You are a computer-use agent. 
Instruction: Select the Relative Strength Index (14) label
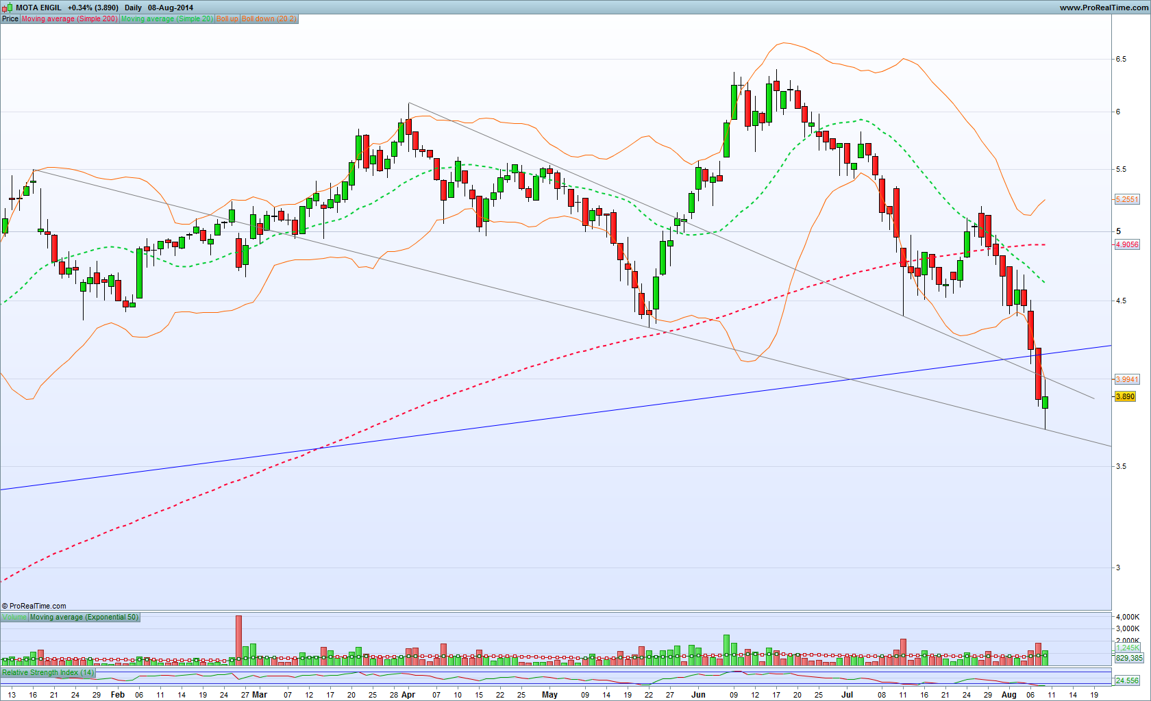(48, 672)
